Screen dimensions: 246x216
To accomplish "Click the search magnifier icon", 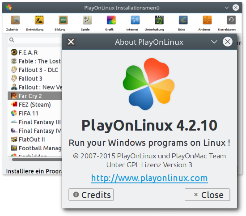I will (x=12, y=40).
